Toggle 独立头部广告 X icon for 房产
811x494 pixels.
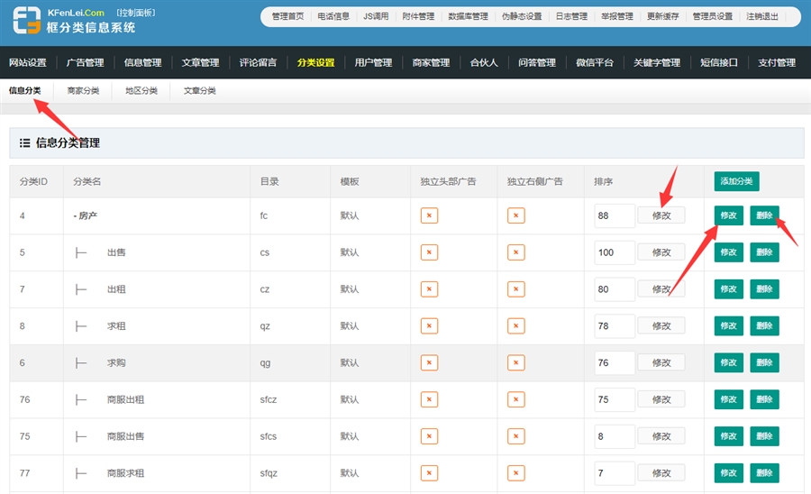(x=430, y=215)
